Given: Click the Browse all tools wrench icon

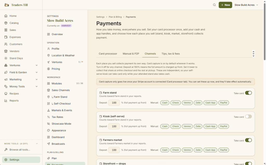Looking at the screenshot, I should tap(6, 150).
